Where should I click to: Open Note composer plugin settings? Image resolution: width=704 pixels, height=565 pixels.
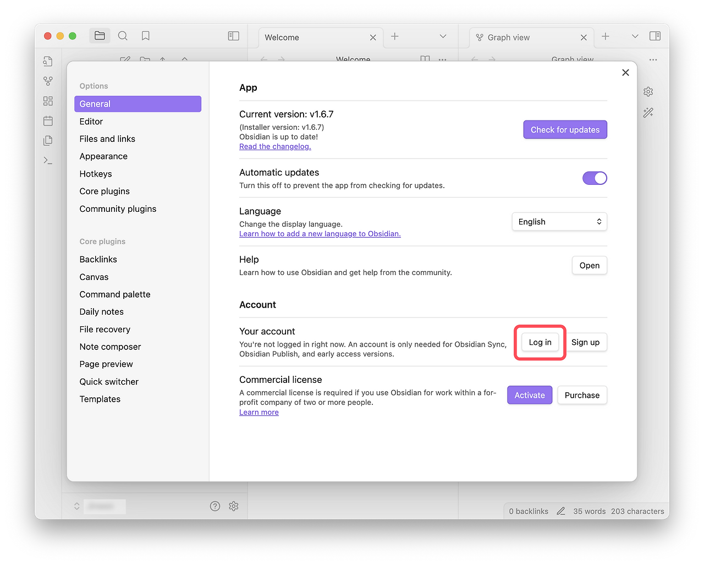pos(137,347)
